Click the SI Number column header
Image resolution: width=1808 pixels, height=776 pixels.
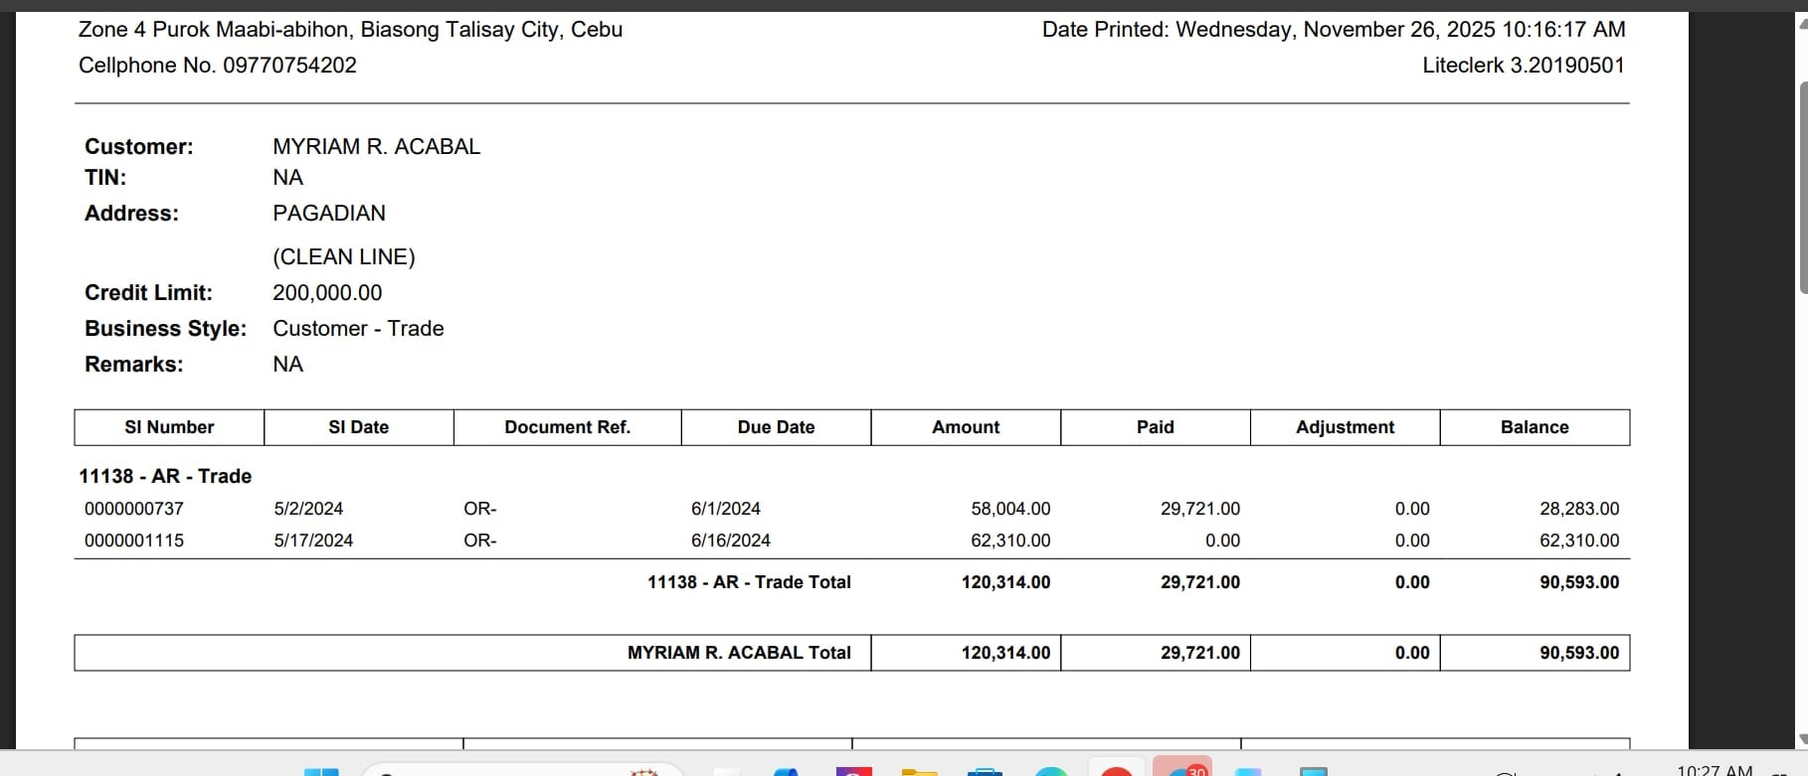tap(169, 427)
